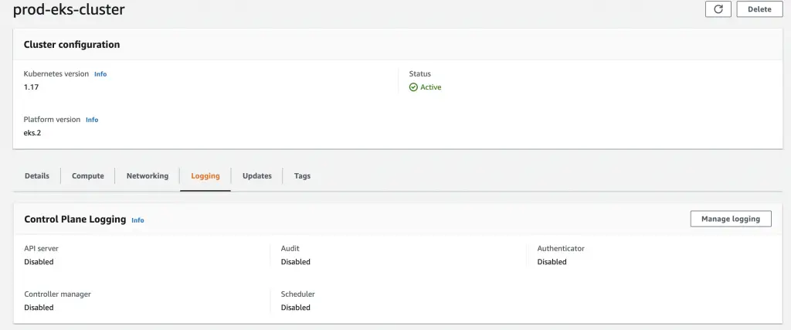Delete the prod-eks-cluster

point(759,9)
